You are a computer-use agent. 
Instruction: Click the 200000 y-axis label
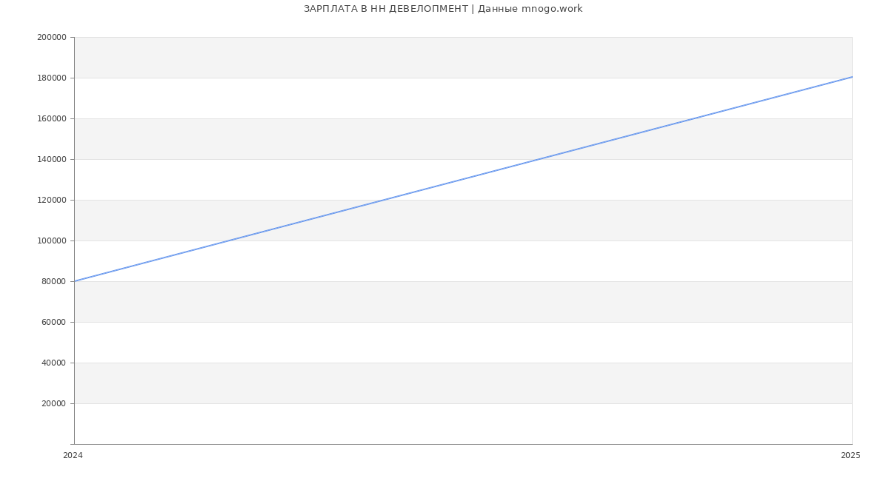point(52,37)
